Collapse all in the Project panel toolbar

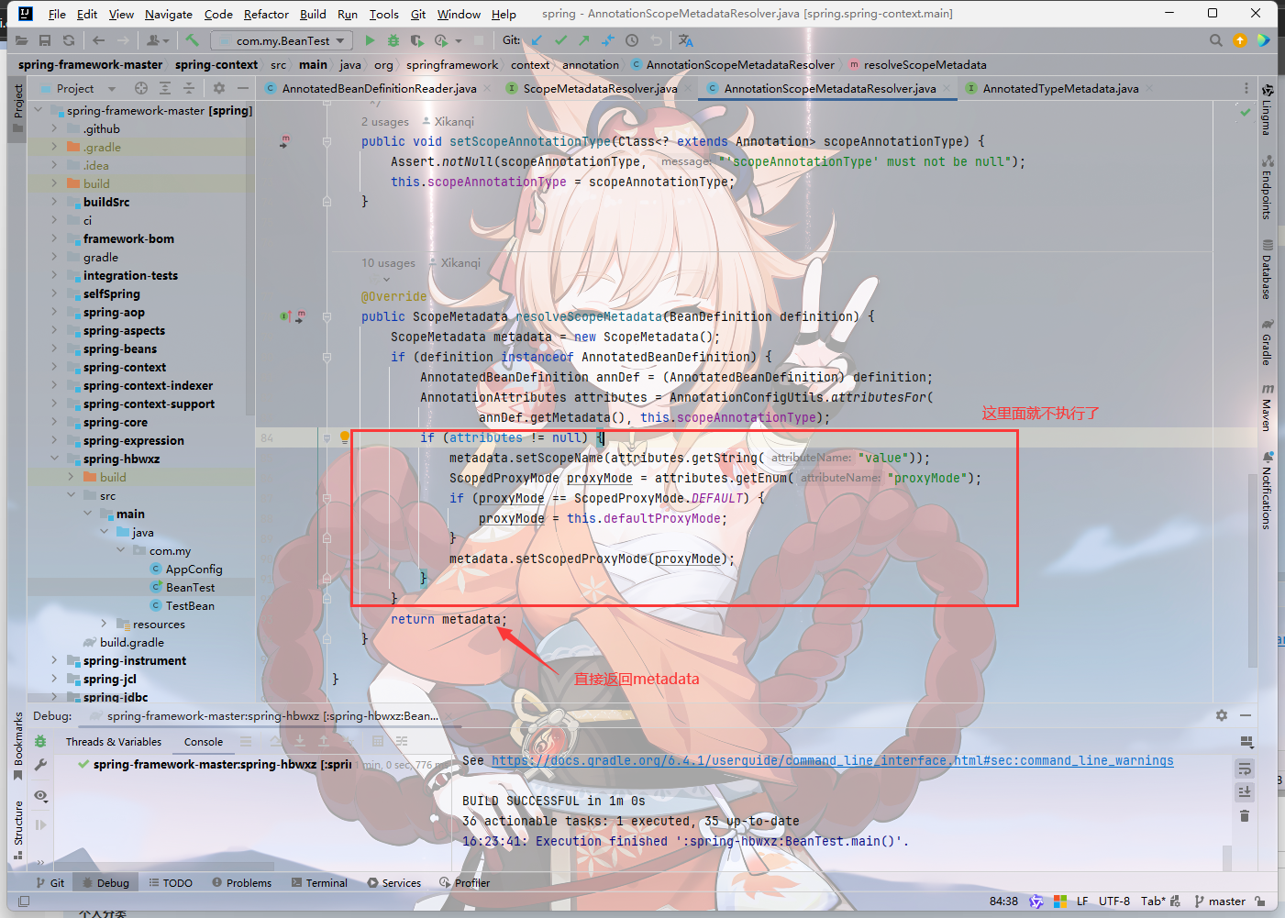pyautogui.click(x=189, y=88)
